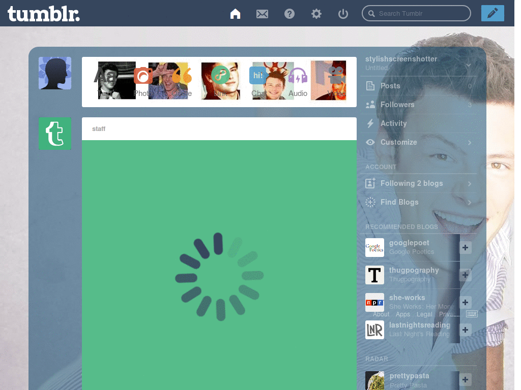Open the Customize menu item
521x390 pixels.
[x=419, y=142]
